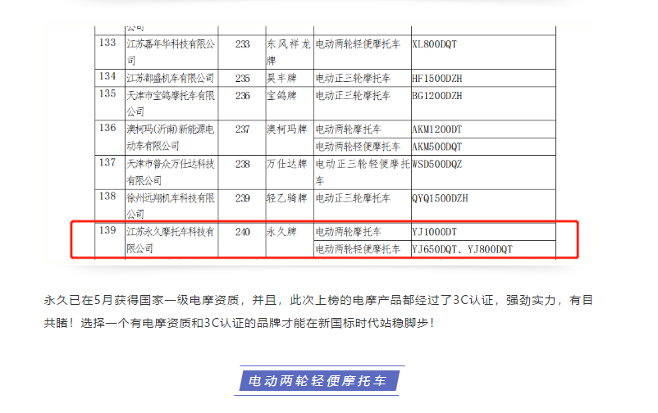Click the cell value 240
This screenshot has width=658, height=413.
243,232
